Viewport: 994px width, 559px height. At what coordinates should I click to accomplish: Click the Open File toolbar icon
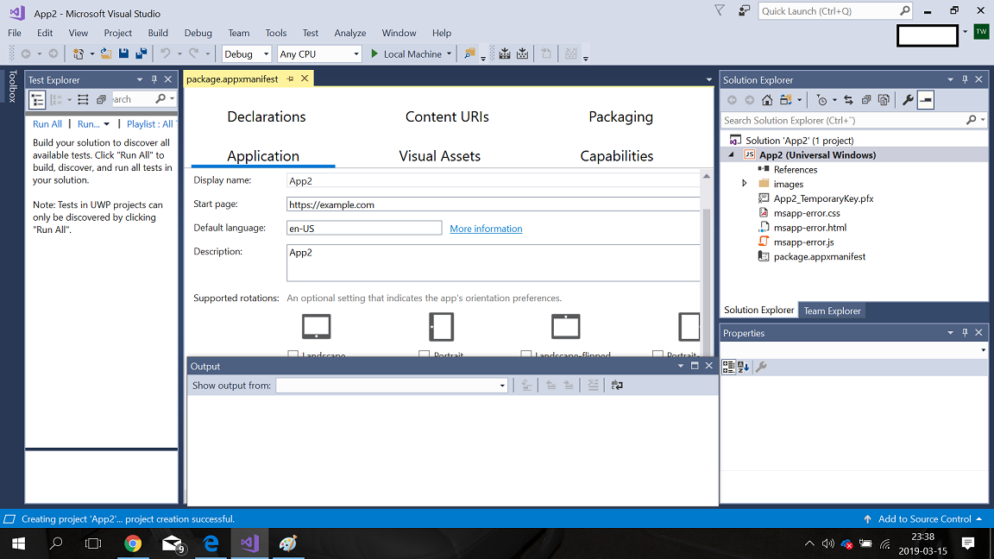pos(106,53)
